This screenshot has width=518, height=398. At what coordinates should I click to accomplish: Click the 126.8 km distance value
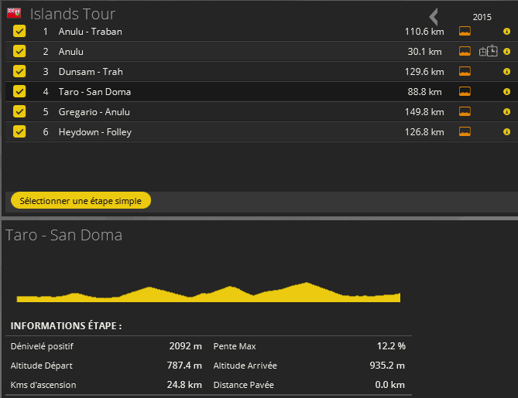click(424, 132)
